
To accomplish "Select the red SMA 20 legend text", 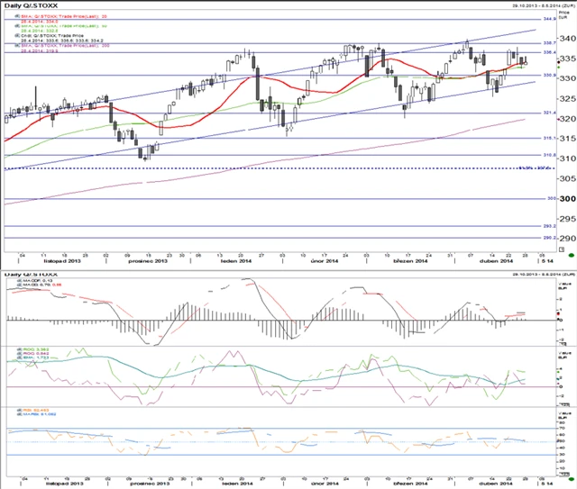I will point(64,16).
